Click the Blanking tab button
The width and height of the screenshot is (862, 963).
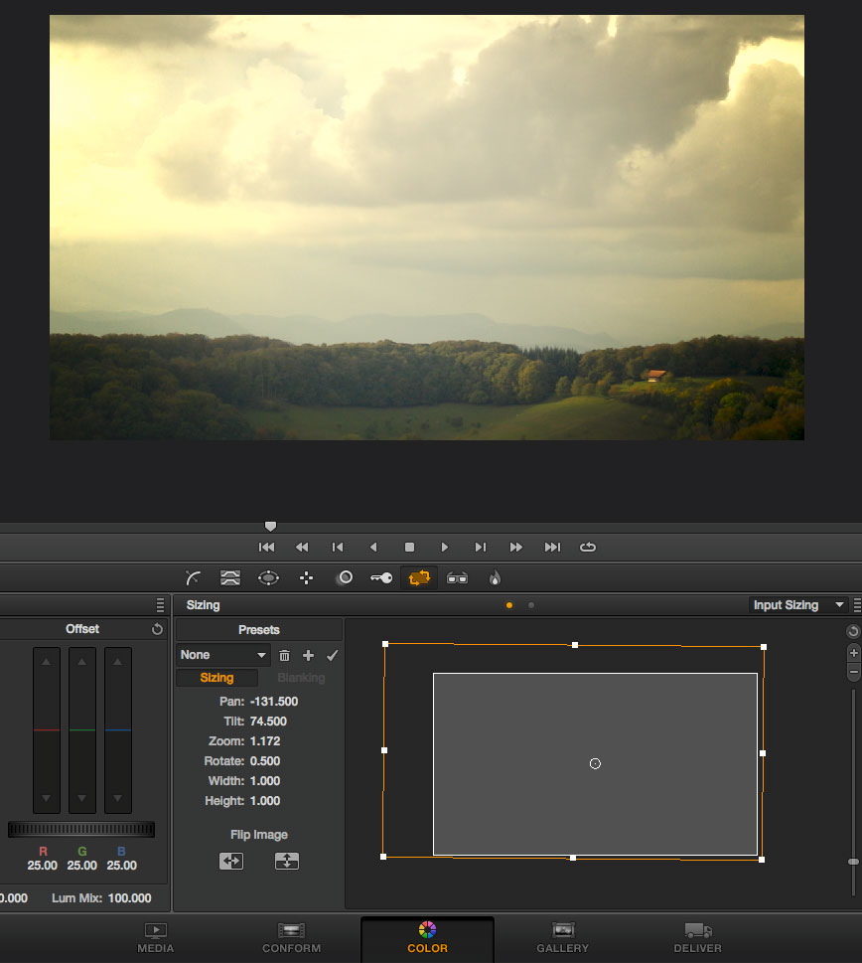301,678
